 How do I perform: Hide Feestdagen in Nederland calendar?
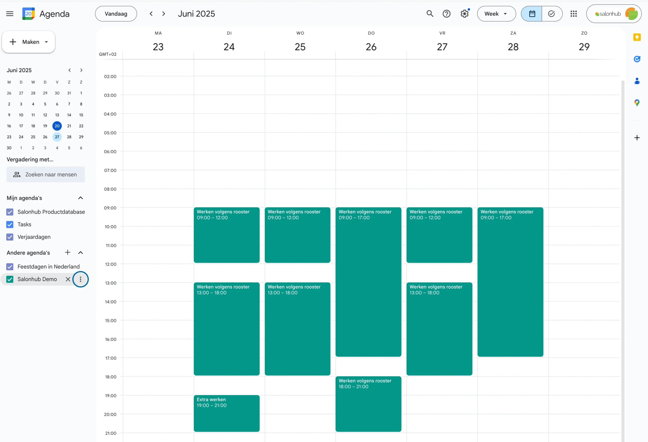pos(10,267)
